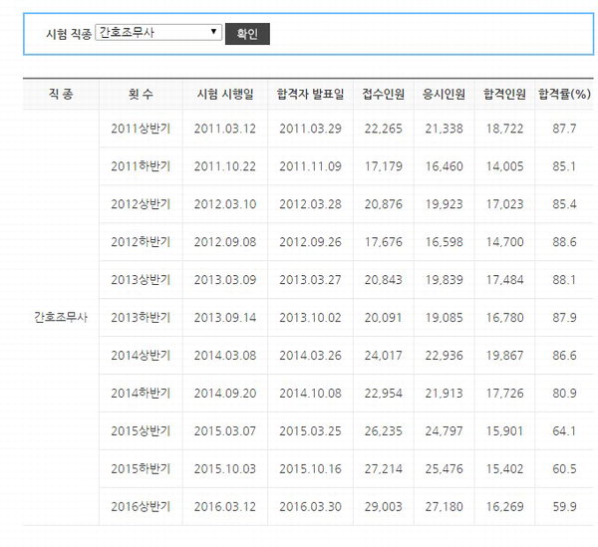Screen dimensions: 598x547
Task: Select the 2013상반기 row label
Action: (x=141, y=280)
